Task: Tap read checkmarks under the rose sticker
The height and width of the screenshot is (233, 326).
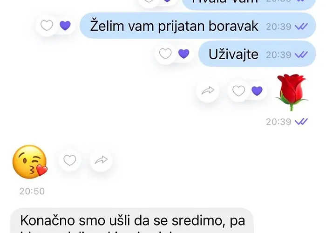Action: pyautogui.click(x=301, y=122)
